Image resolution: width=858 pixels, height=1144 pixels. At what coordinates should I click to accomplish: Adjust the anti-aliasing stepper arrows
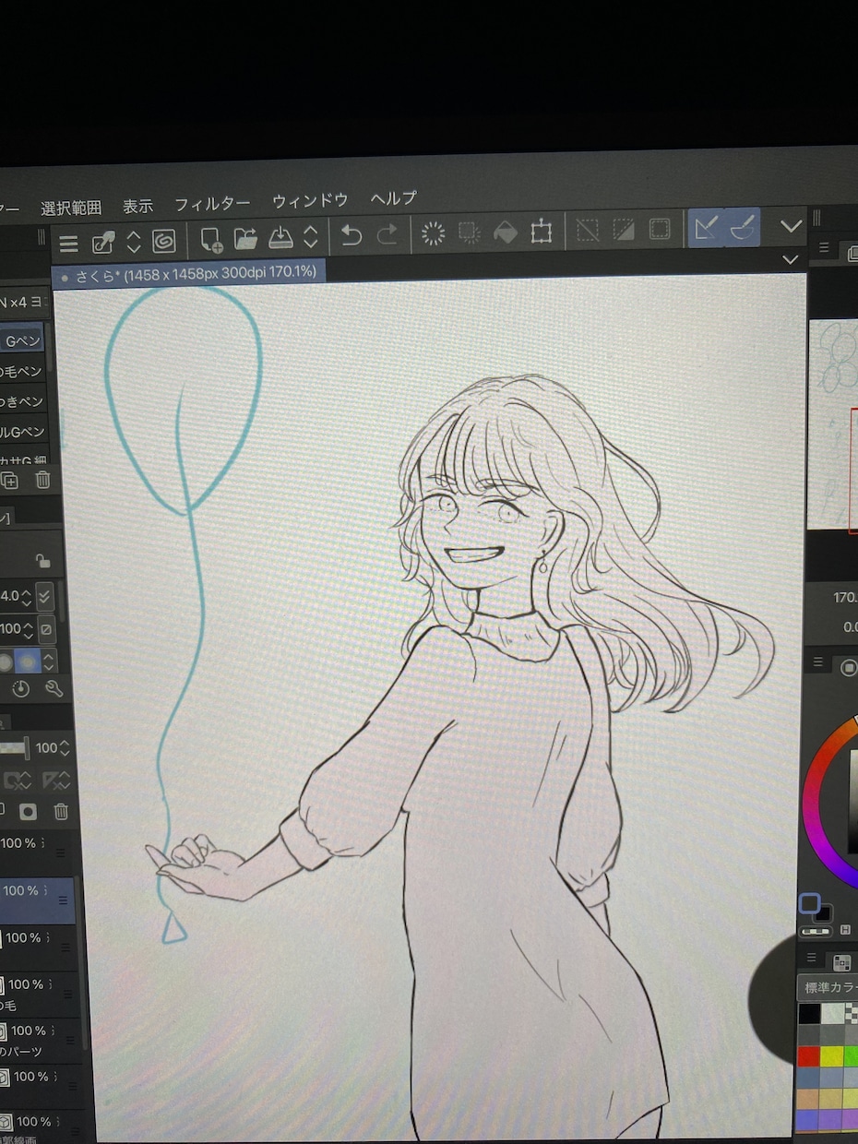[50, 661]
